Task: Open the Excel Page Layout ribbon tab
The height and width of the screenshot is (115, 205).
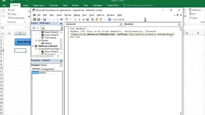Action: pyautogui.click(x=39, y=5)
